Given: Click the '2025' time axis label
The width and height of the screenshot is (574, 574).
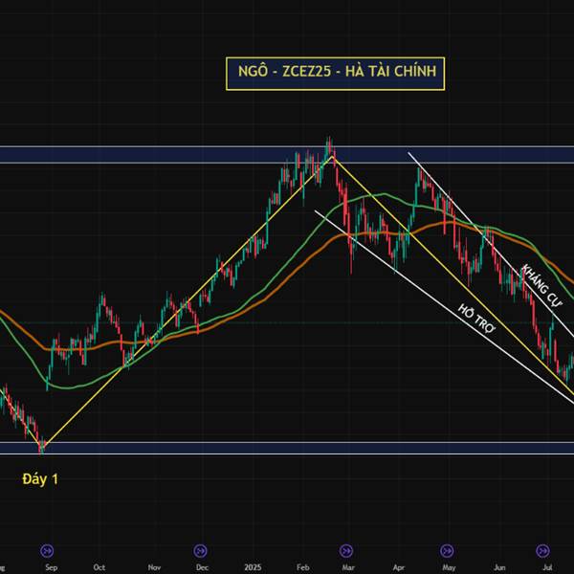Looking at the screenshot, I should 253,567.
